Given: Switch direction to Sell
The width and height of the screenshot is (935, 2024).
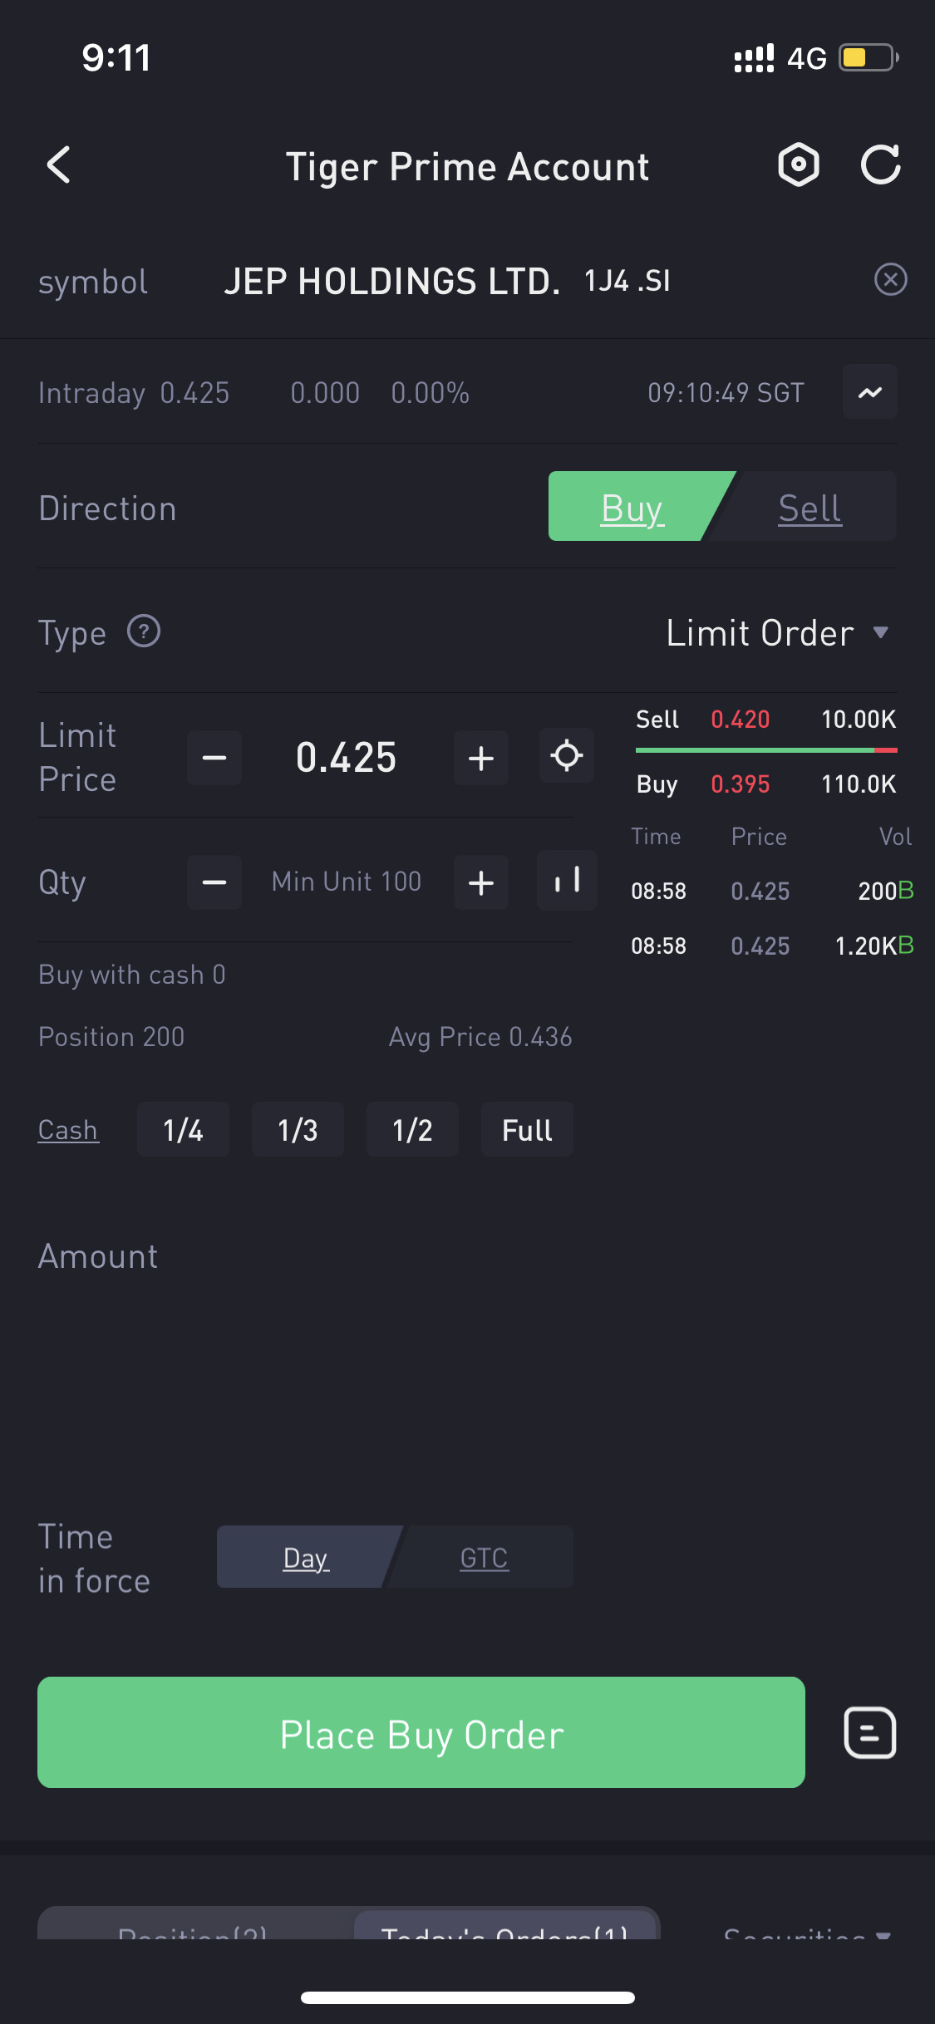Looking at the screenshot, I should [810, 508].
